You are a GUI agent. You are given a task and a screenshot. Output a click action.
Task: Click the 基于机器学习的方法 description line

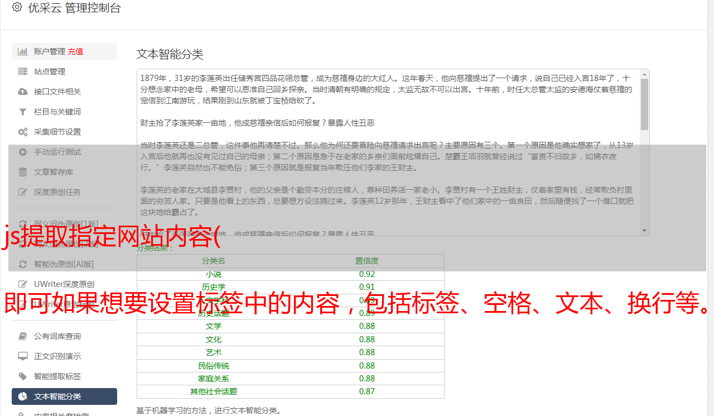[x=209, y=411]
